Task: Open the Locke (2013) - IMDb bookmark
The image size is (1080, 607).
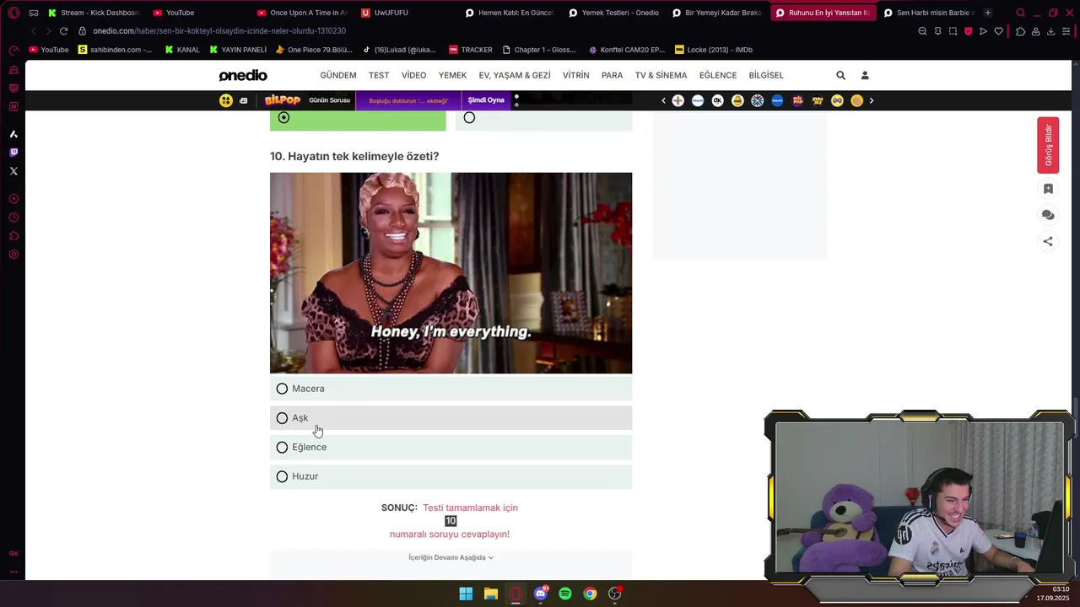Action: (714, 50)
